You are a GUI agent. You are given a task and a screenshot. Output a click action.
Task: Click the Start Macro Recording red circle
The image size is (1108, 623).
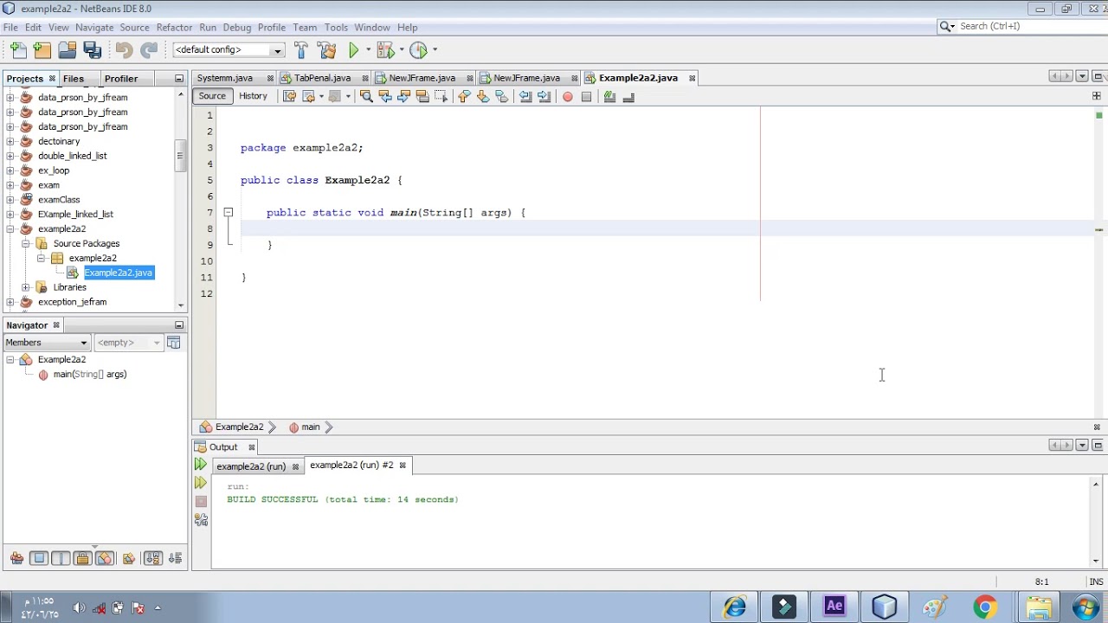[x=568, y=97]
